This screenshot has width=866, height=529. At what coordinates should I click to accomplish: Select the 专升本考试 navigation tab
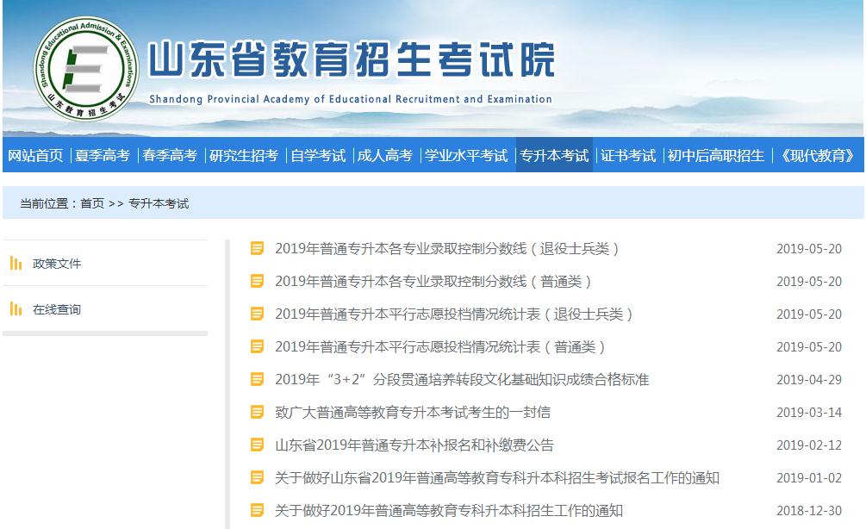(555, 155)
